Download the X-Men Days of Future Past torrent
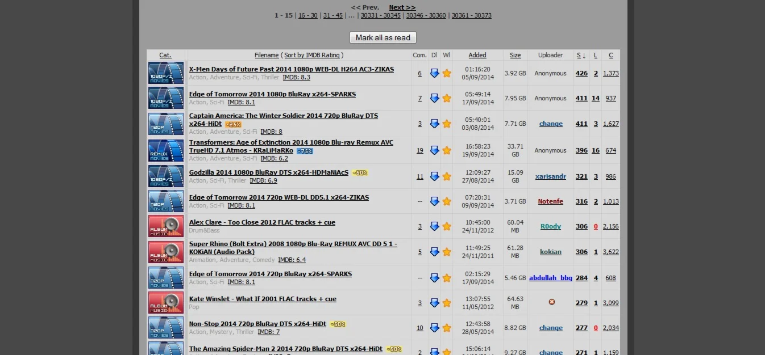Image resolution: width=765 pixels, height=355 pixels. [x=434, y=73]
